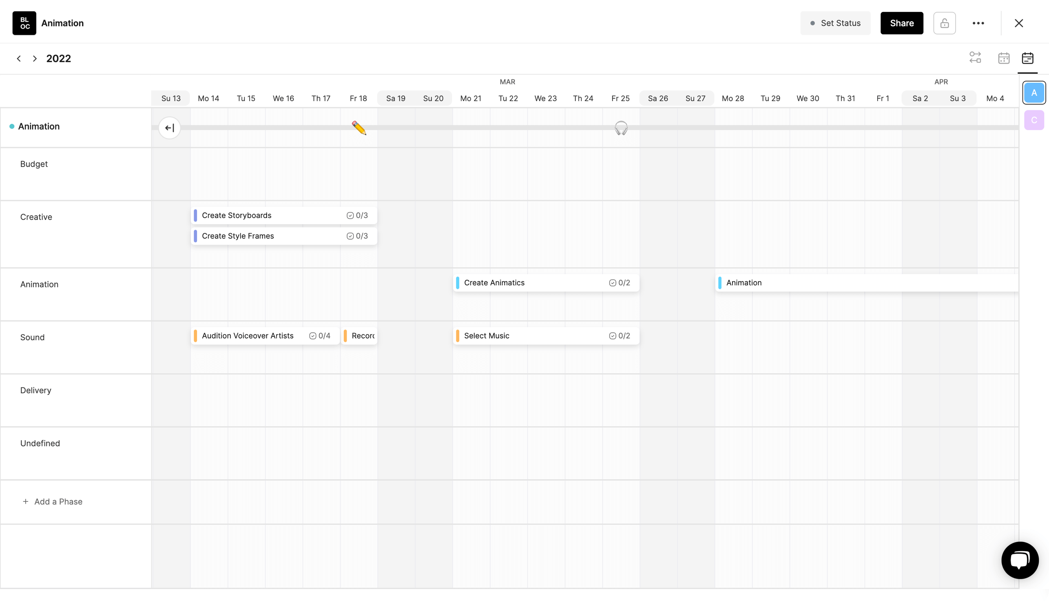1049x607 pixels.
Task: Navigate to next year with right chevron
Action: (35, 58)
